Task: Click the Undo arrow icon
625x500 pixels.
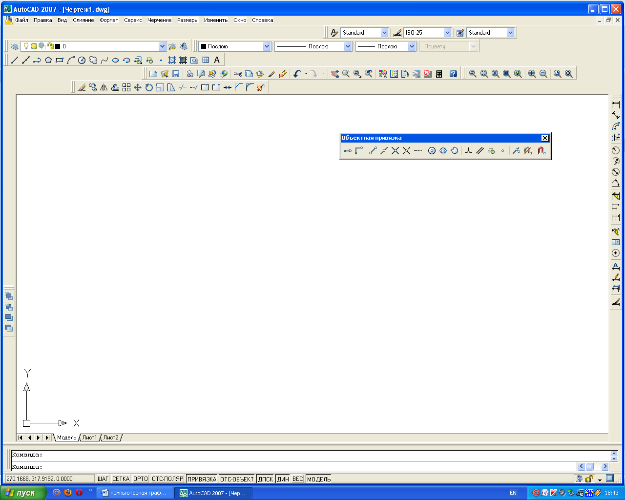Action: [297, 74]
